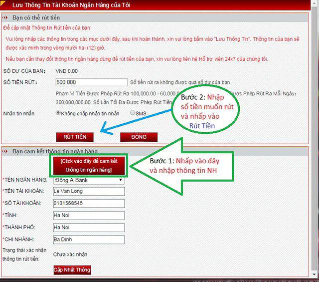
Task: Click the 'Chi nhánh' field showing Ba Dinh
Action: tap(89, 240)
